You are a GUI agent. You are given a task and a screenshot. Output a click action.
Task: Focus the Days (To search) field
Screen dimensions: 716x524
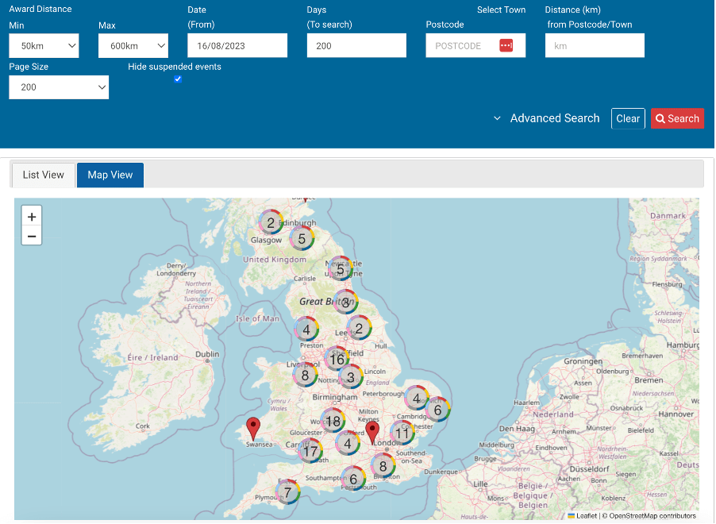pyautogui.click(x=356, y=46)
